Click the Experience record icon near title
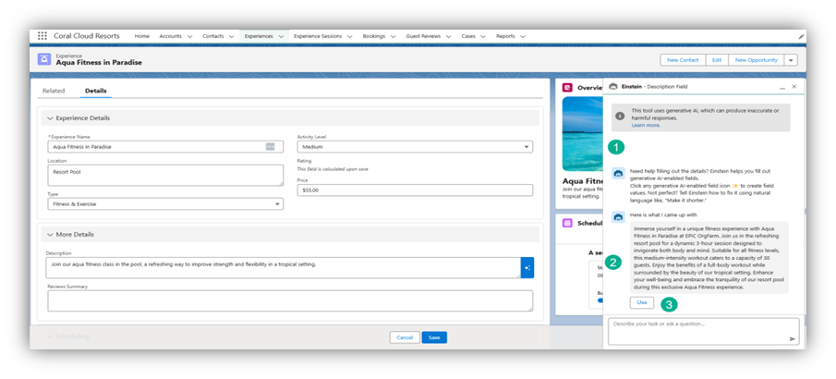 pyautogui.click(x=44, y=59)
